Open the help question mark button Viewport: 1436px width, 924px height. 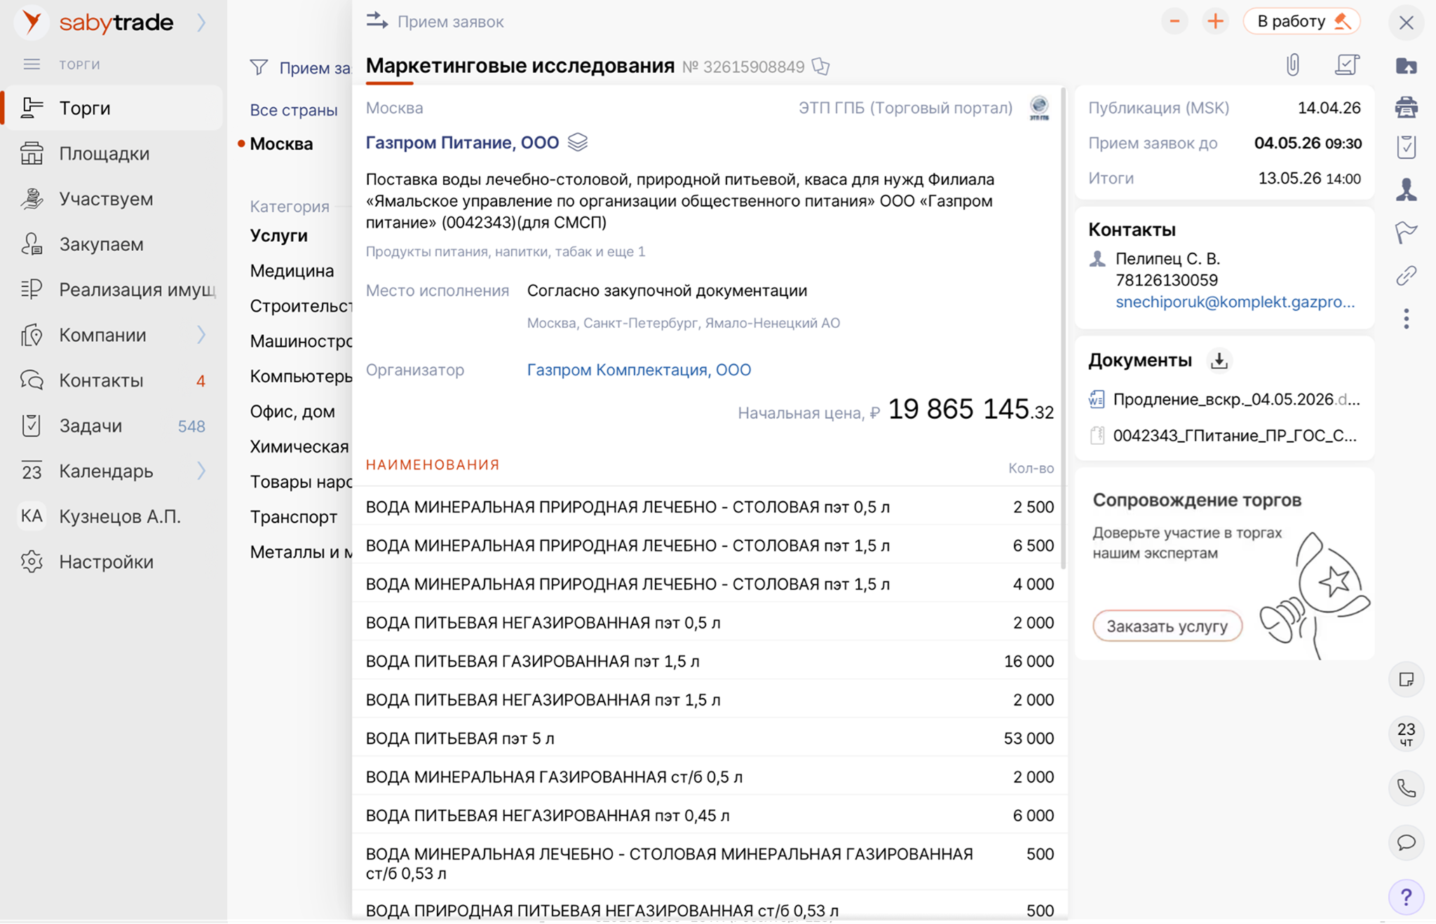[x=1406, y=897]
